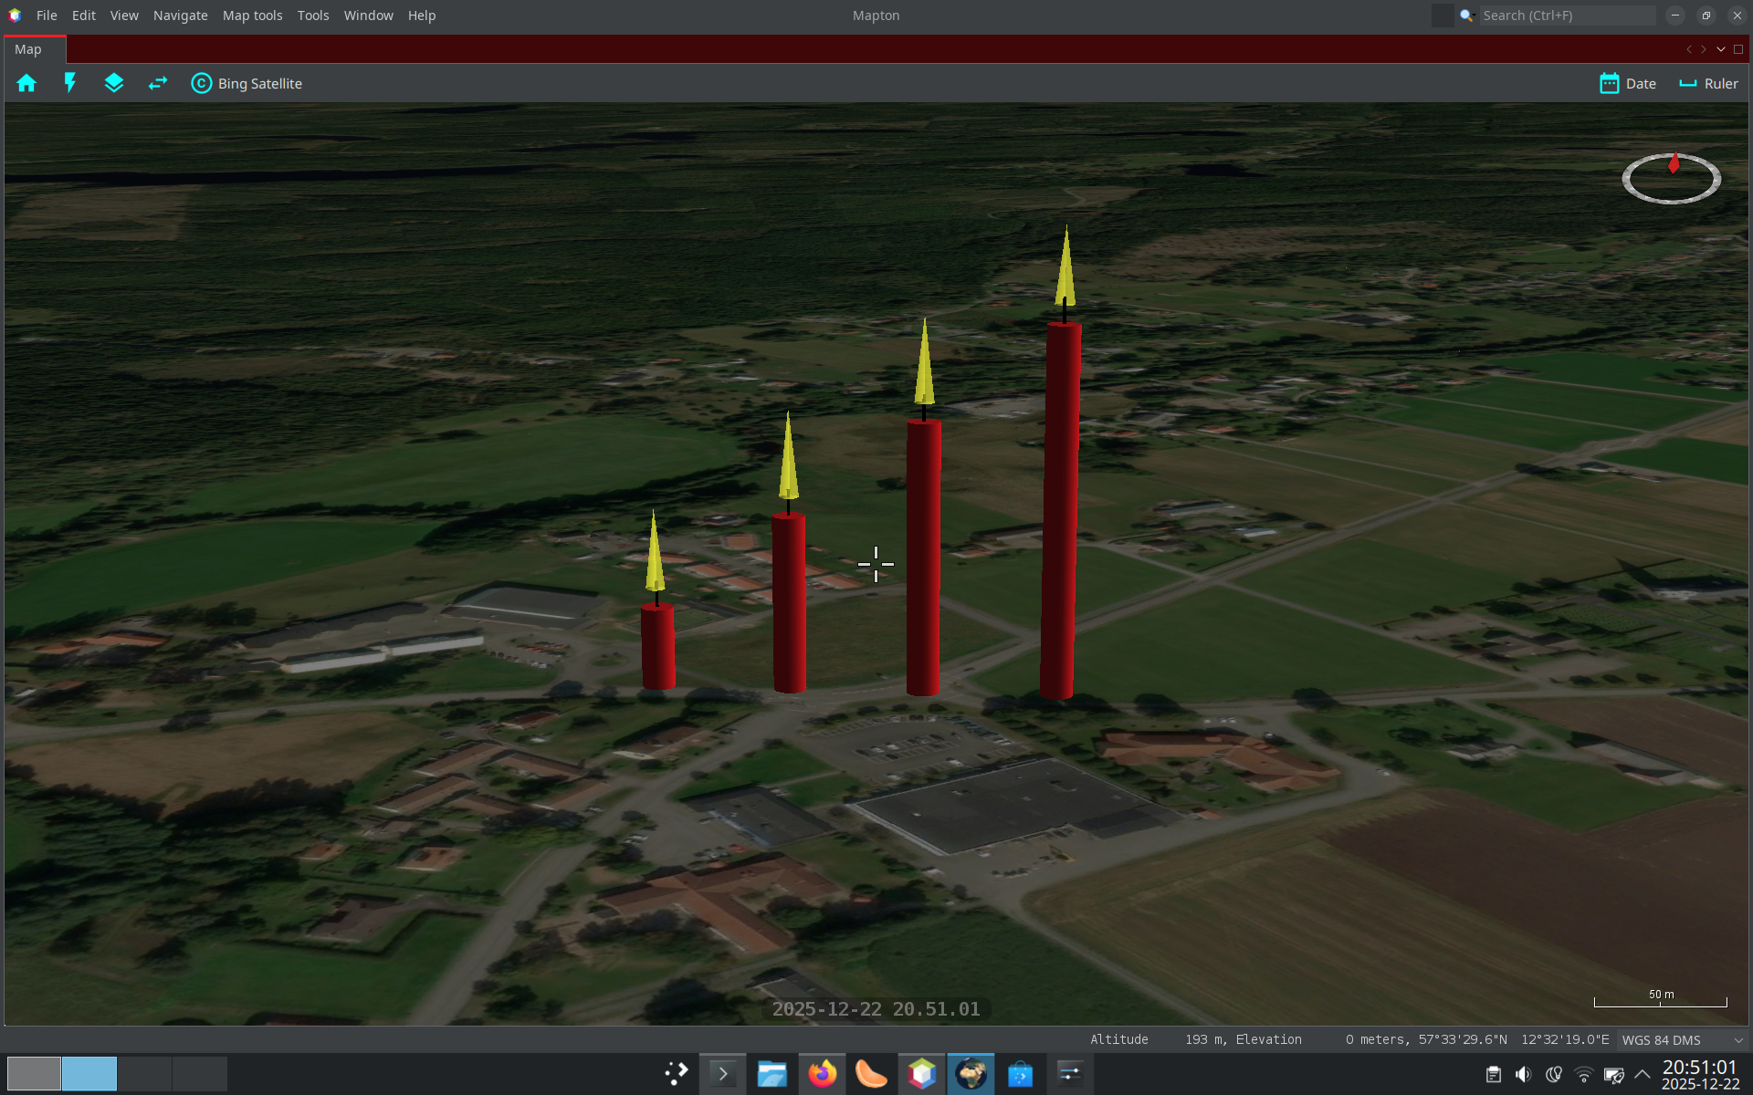This screenshot has width=1753, height=1095.
Task: Expand the WGS 84 DMS coordinate dropdown
Action: (1738, 1040)
